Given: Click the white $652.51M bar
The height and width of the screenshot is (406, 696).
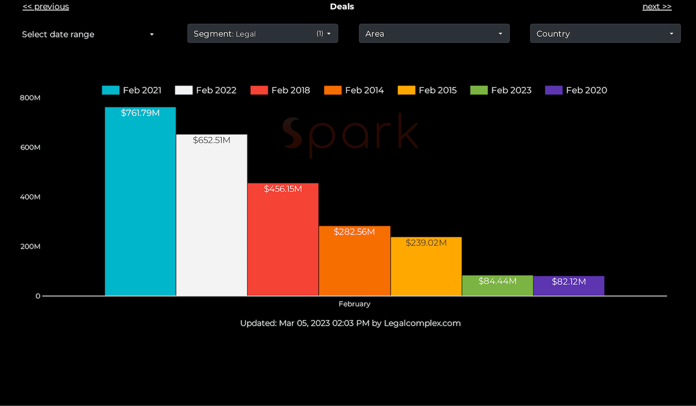Looking at the screenshot, I should click(x=212, y=215).
